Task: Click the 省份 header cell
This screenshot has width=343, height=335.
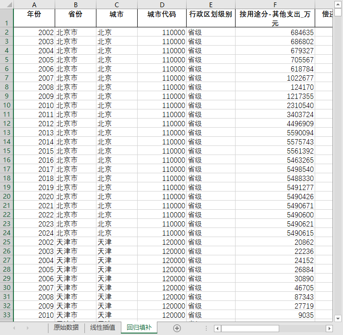Action: pyautogui.click(x=75, y=18)
